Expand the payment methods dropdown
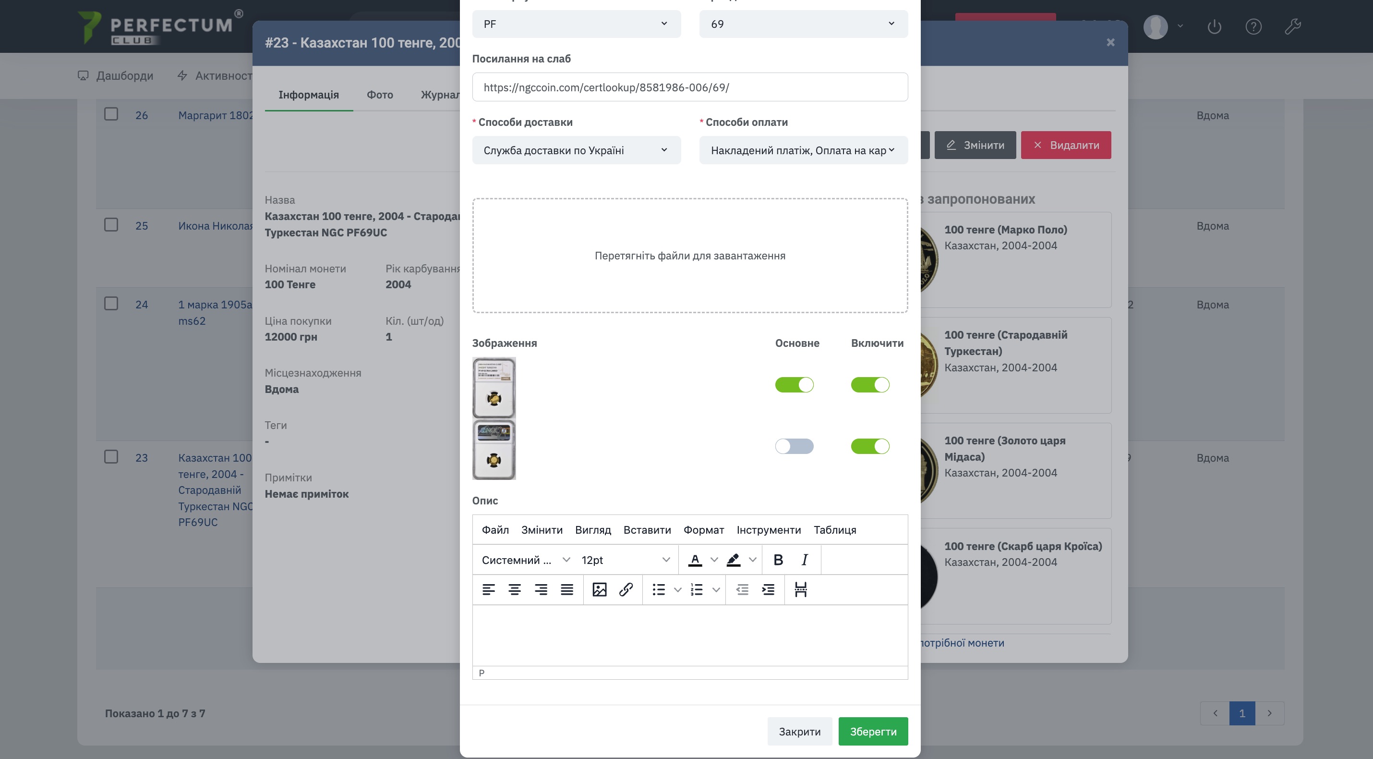 click(803, 150)
